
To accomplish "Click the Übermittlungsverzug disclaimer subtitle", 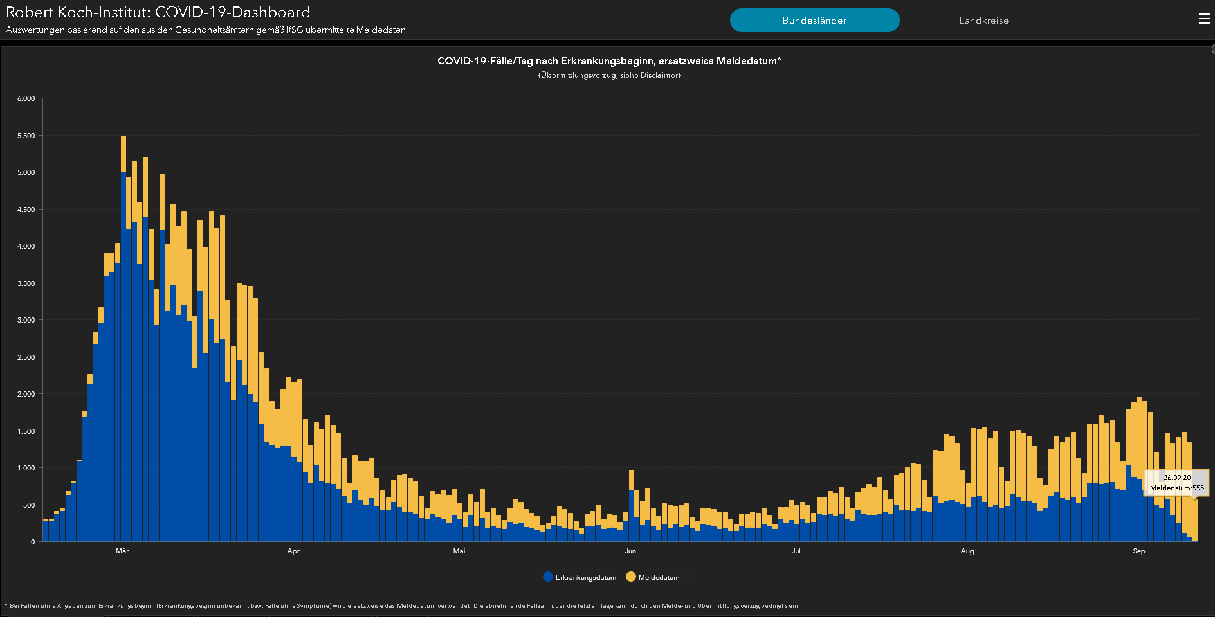I will pos(609,75).
